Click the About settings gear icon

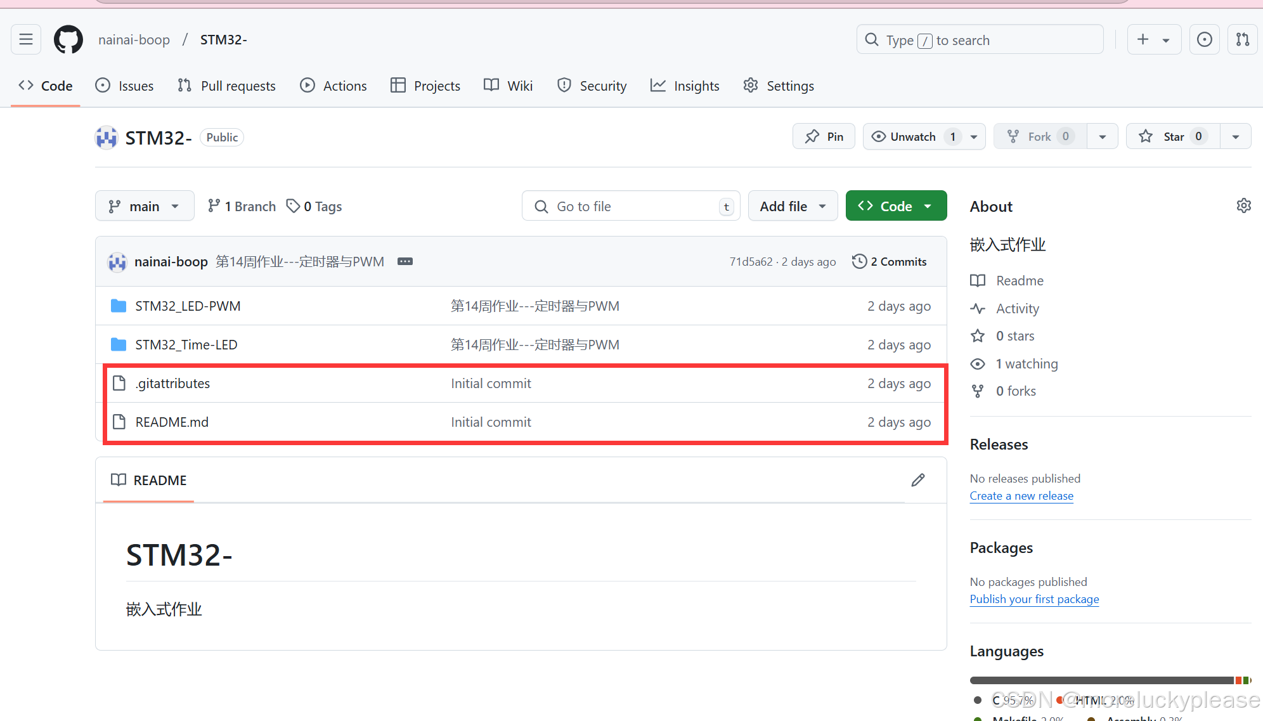tap(1243, 206)
